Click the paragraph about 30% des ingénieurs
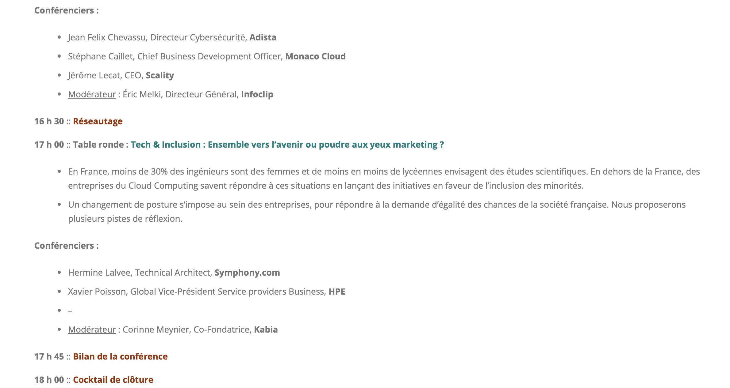The height and width of the screenshot is (388, 730). point(384,179)
